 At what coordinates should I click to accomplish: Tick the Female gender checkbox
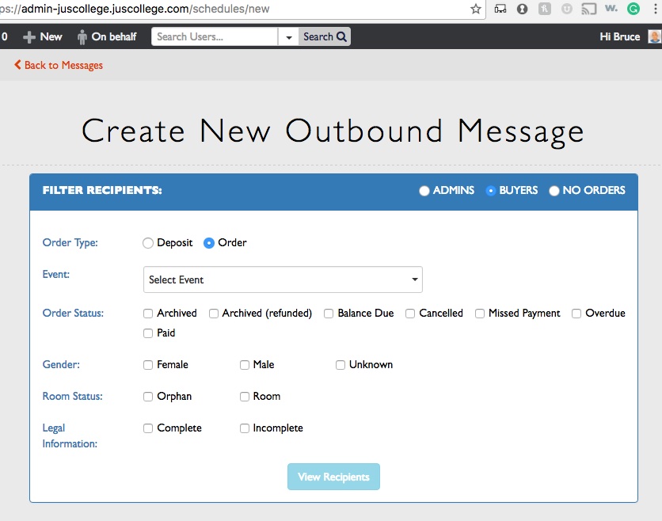click(148, 365)
